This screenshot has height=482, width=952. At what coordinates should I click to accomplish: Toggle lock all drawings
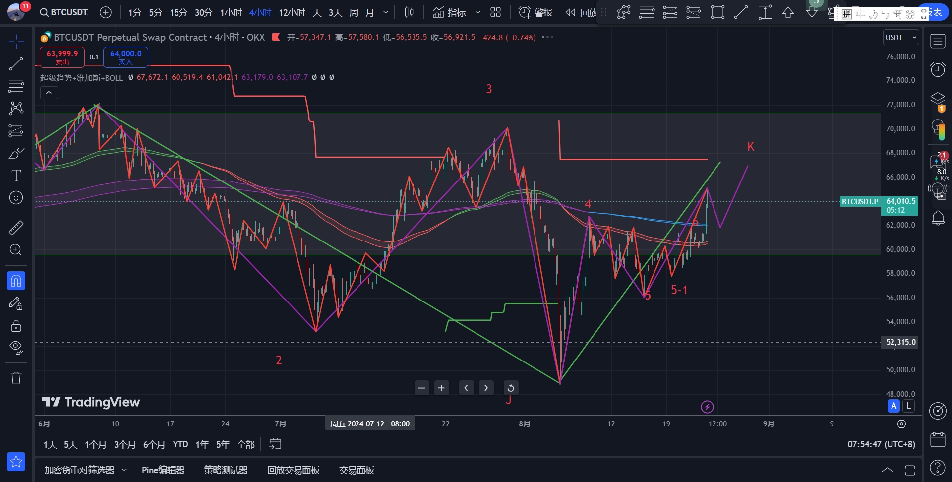(16, 326)
